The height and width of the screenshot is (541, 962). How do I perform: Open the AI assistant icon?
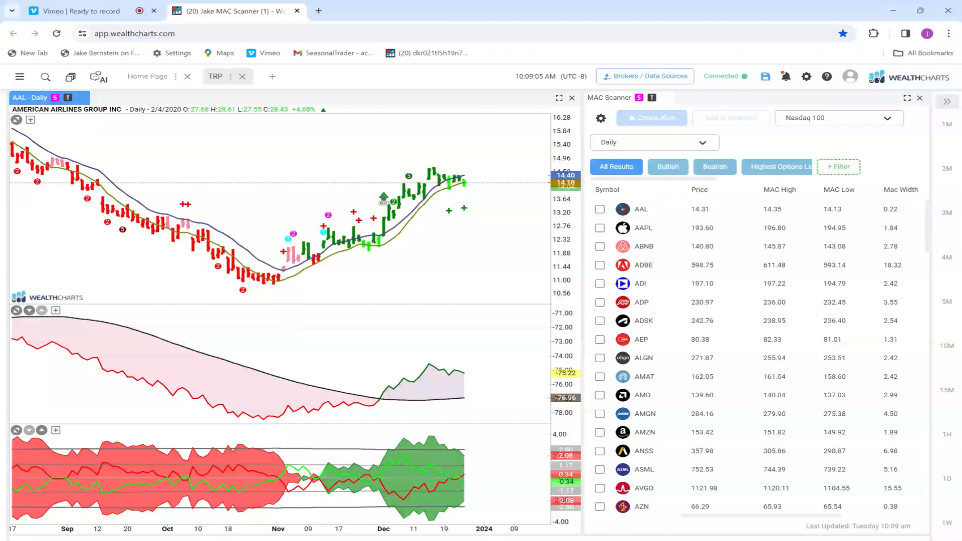tap(99, 77)
